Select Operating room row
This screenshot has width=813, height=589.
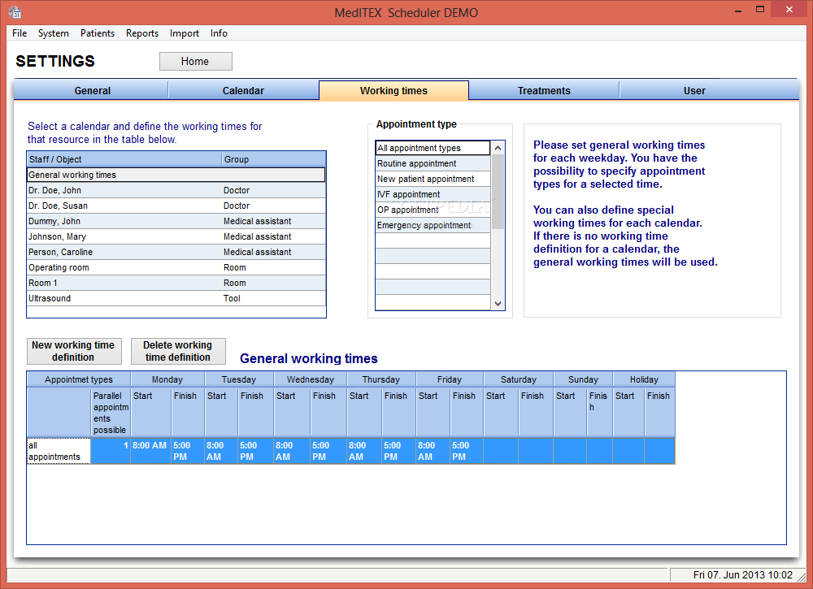pyautogui.click(x=176, y=267)
